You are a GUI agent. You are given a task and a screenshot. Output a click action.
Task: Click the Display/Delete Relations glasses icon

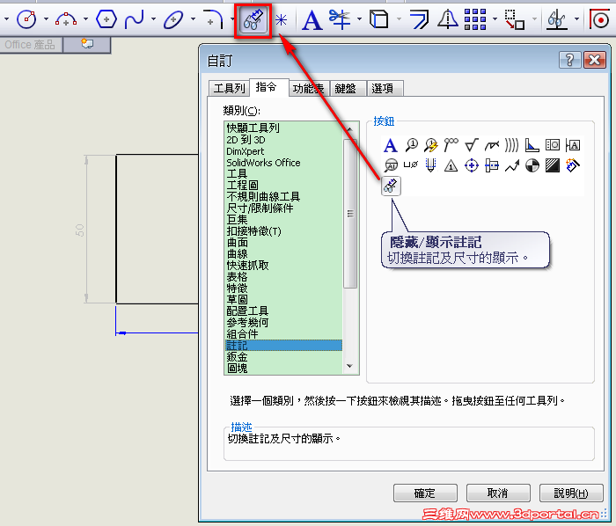(557, 19)
